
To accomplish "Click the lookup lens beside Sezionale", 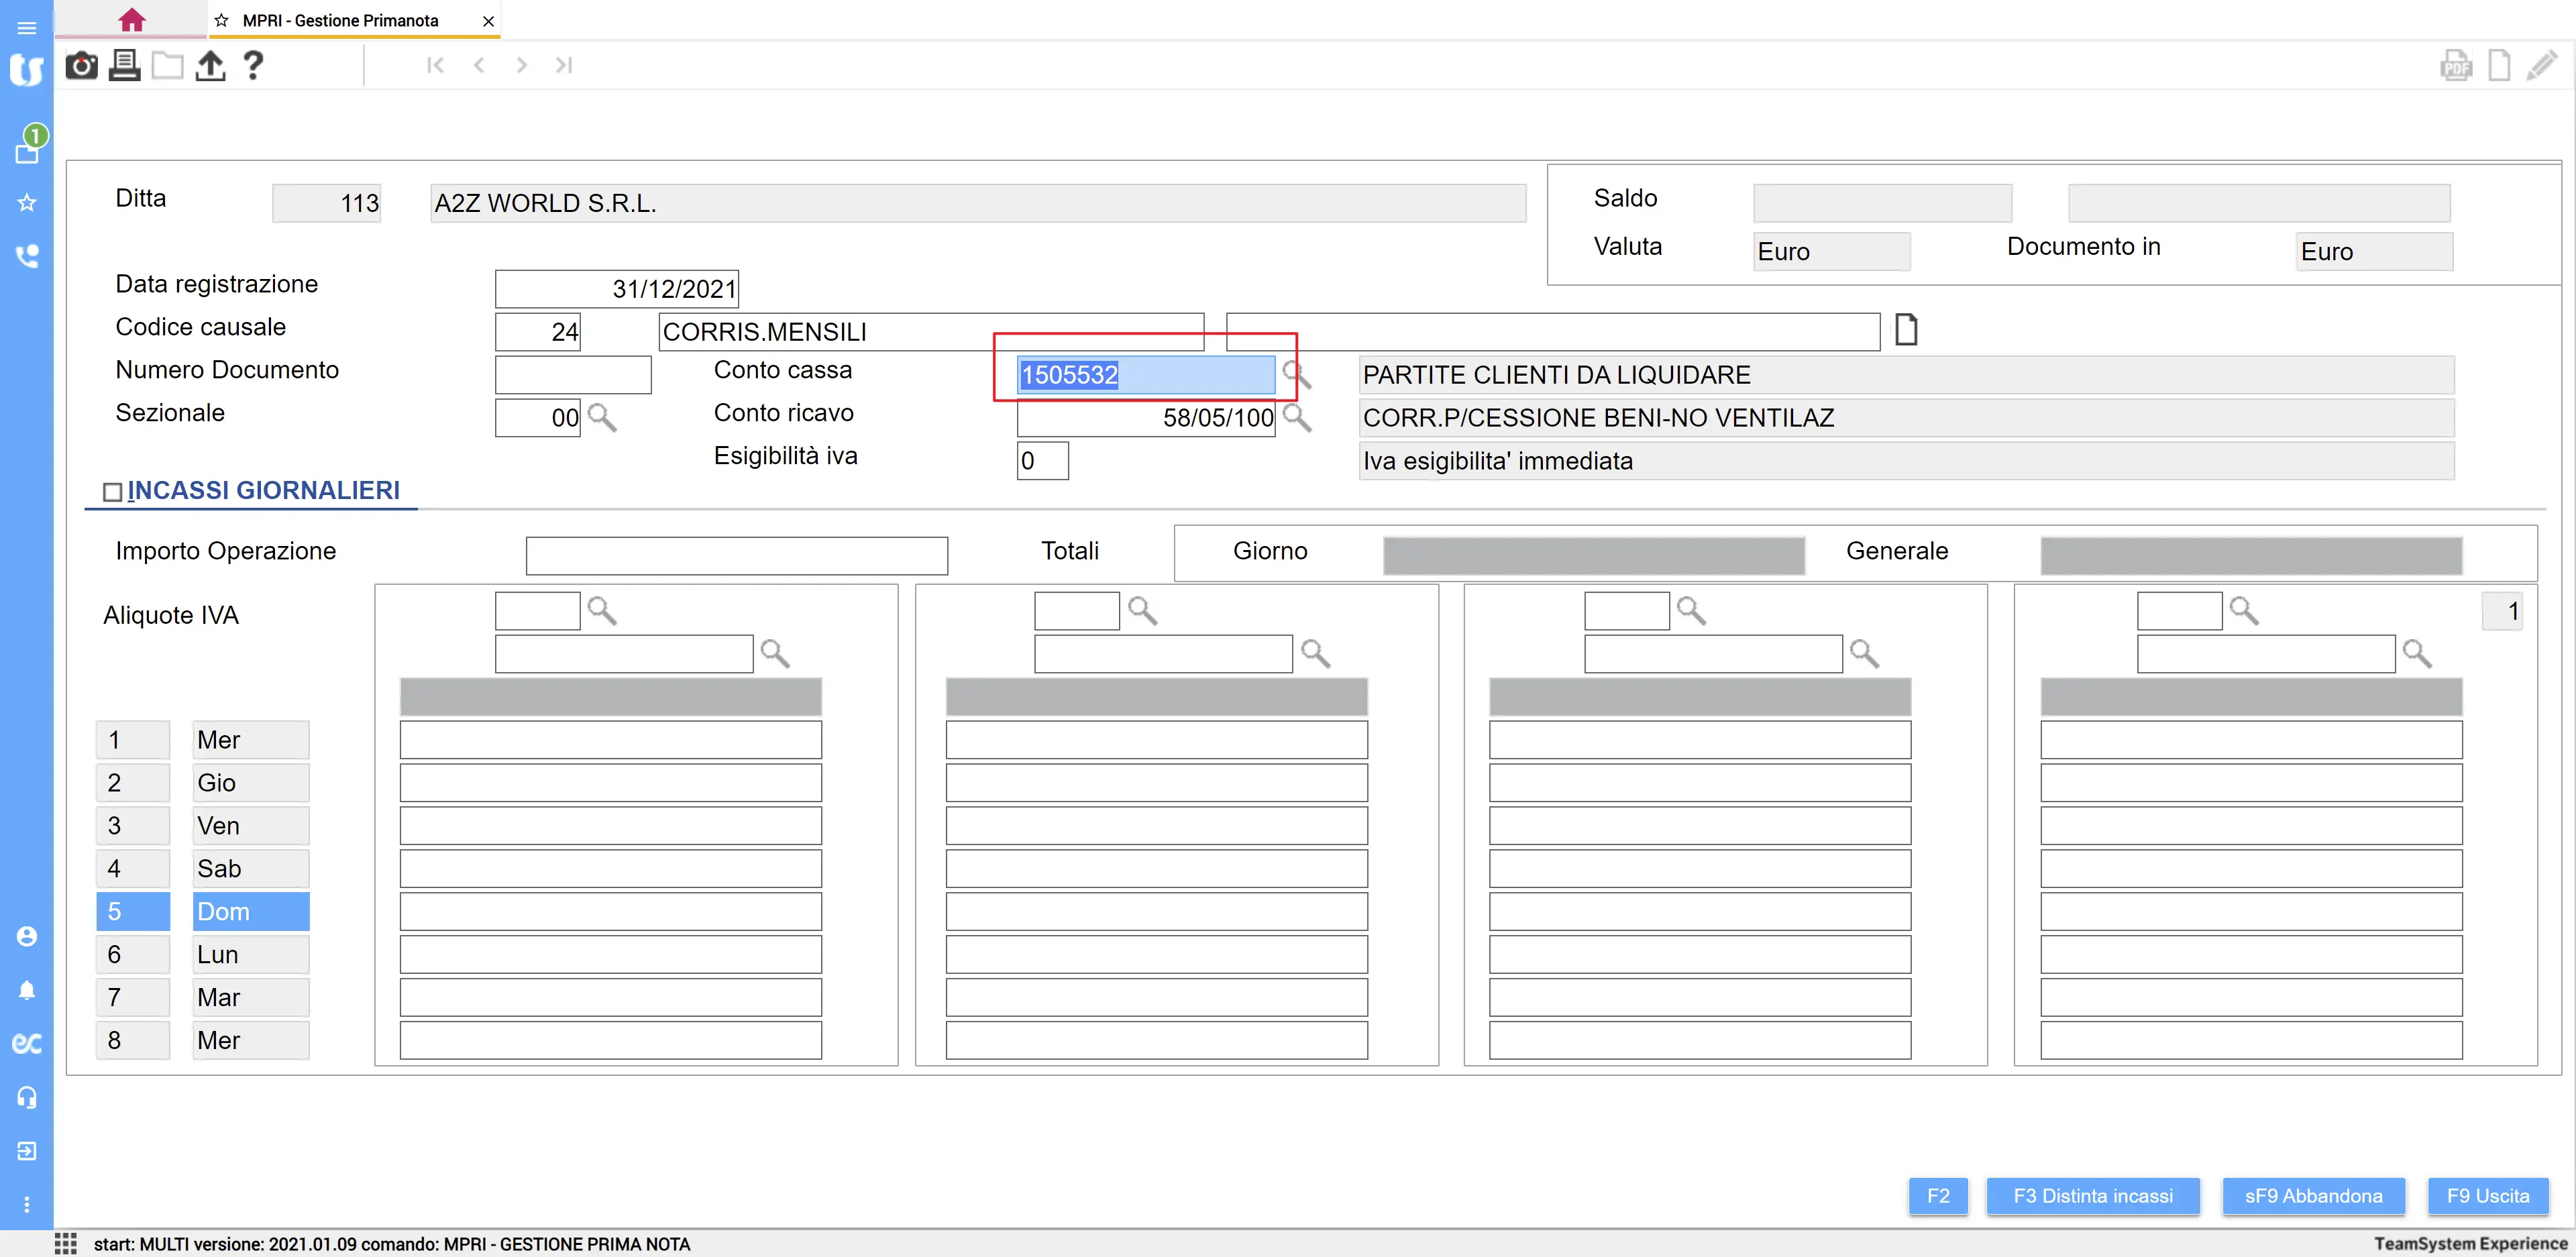I will coord(602,417).
